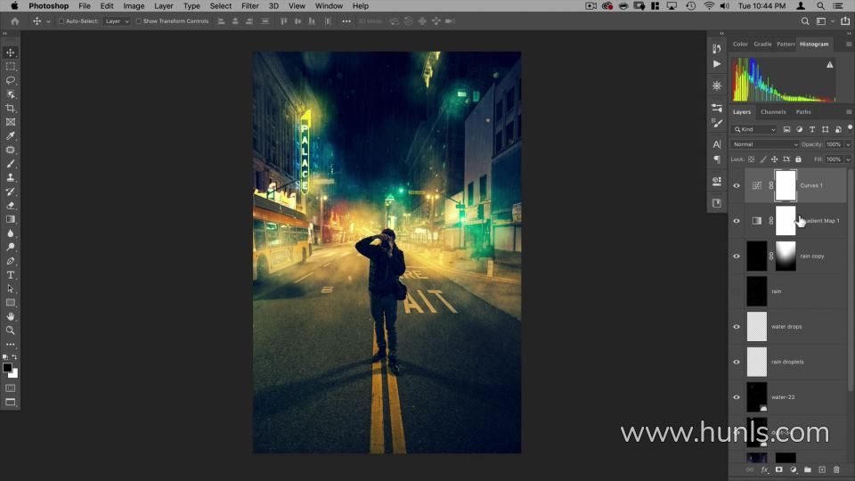Click the Opacity 100% field
The width and height of the screenshot is (855, 481).
(834, 144)
